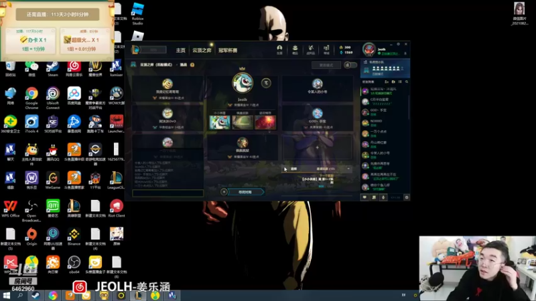Open Binance desktop shortcut

pos(74,237)
